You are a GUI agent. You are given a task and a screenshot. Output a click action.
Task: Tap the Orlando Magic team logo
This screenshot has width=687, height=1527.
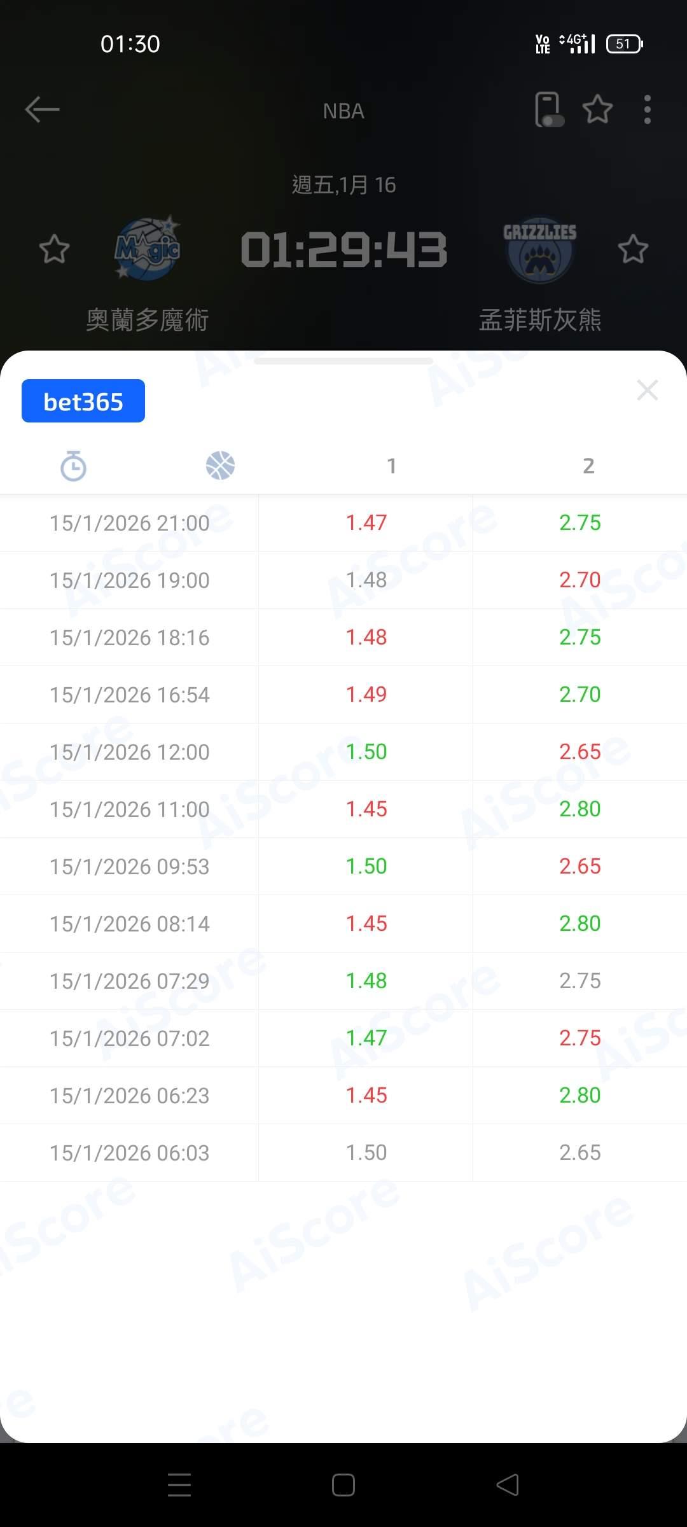coord(148,249)
